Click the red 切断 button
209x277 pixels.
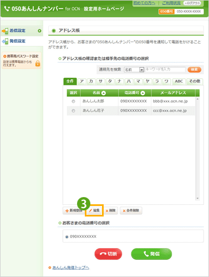pyautogui.click(x=108, y=254)
